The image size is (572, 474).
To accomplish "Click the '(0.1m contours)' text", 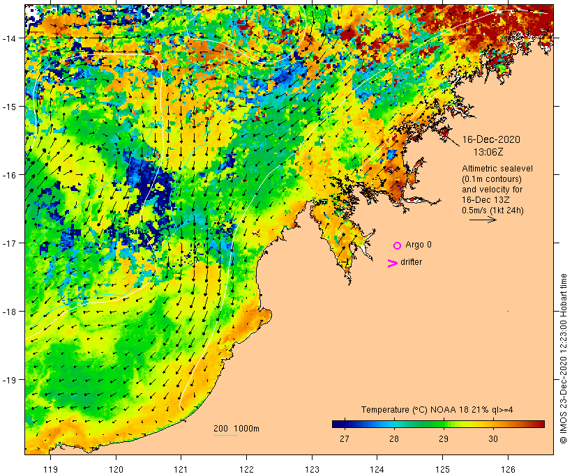I will pos(492,179).
